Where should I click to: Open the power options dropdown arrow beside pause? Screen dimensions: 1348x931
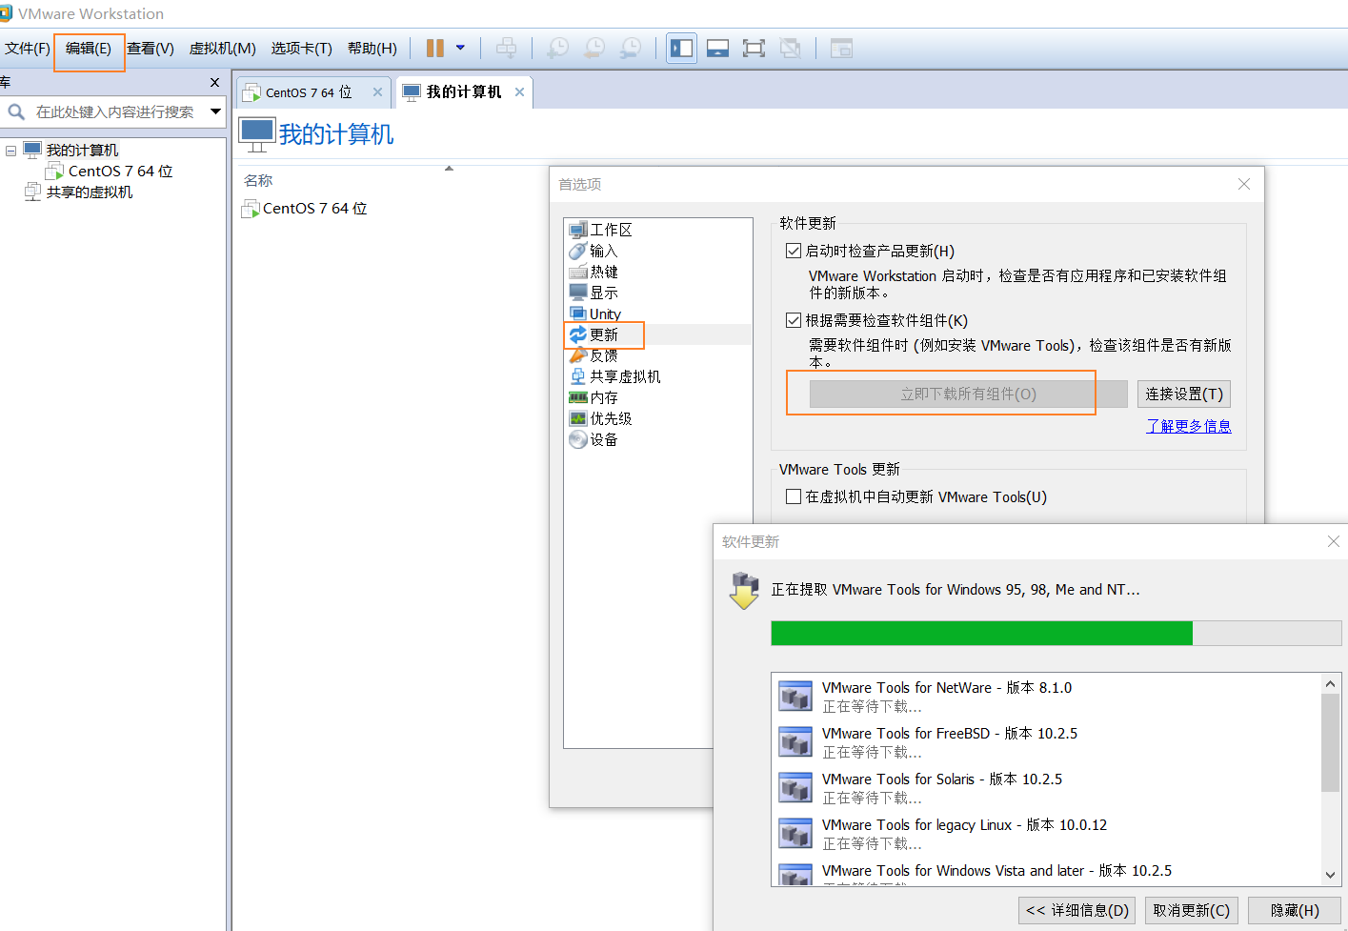pos(461,48)
